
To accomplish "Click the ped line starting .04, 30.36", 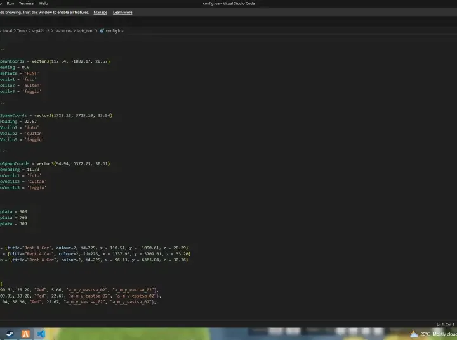I will pos(78,302).
